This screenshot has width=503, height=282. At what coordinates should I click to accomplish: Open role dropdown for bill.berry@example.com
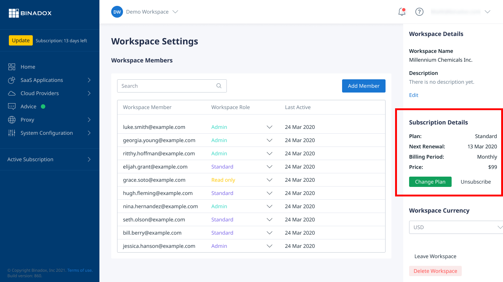point(270,233)
